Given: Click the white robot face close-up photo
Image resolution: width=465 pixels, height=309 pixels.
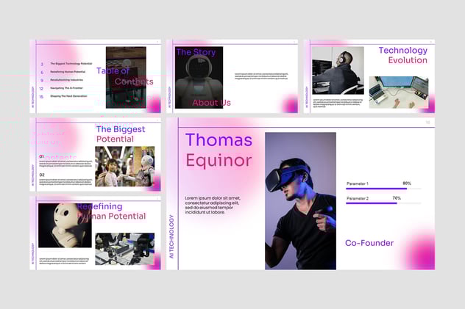Looking at the screenshot, I should pyautogui.click(x=65, y=225).
